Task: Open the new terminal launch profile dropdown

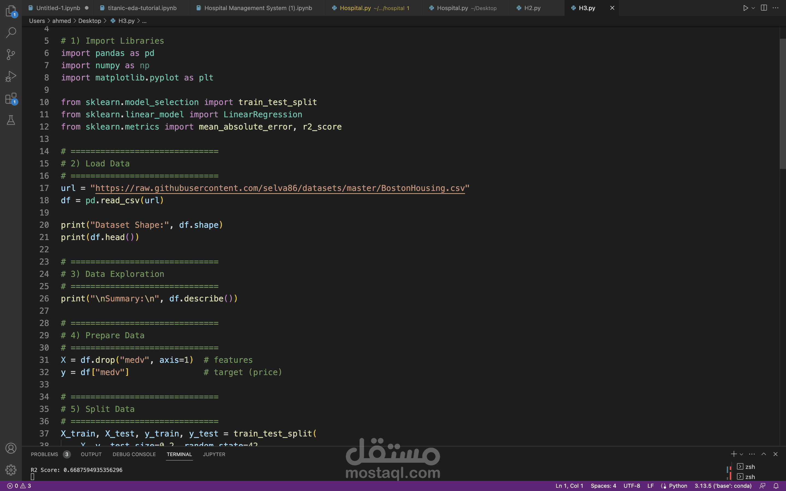Action: point(742,454)
